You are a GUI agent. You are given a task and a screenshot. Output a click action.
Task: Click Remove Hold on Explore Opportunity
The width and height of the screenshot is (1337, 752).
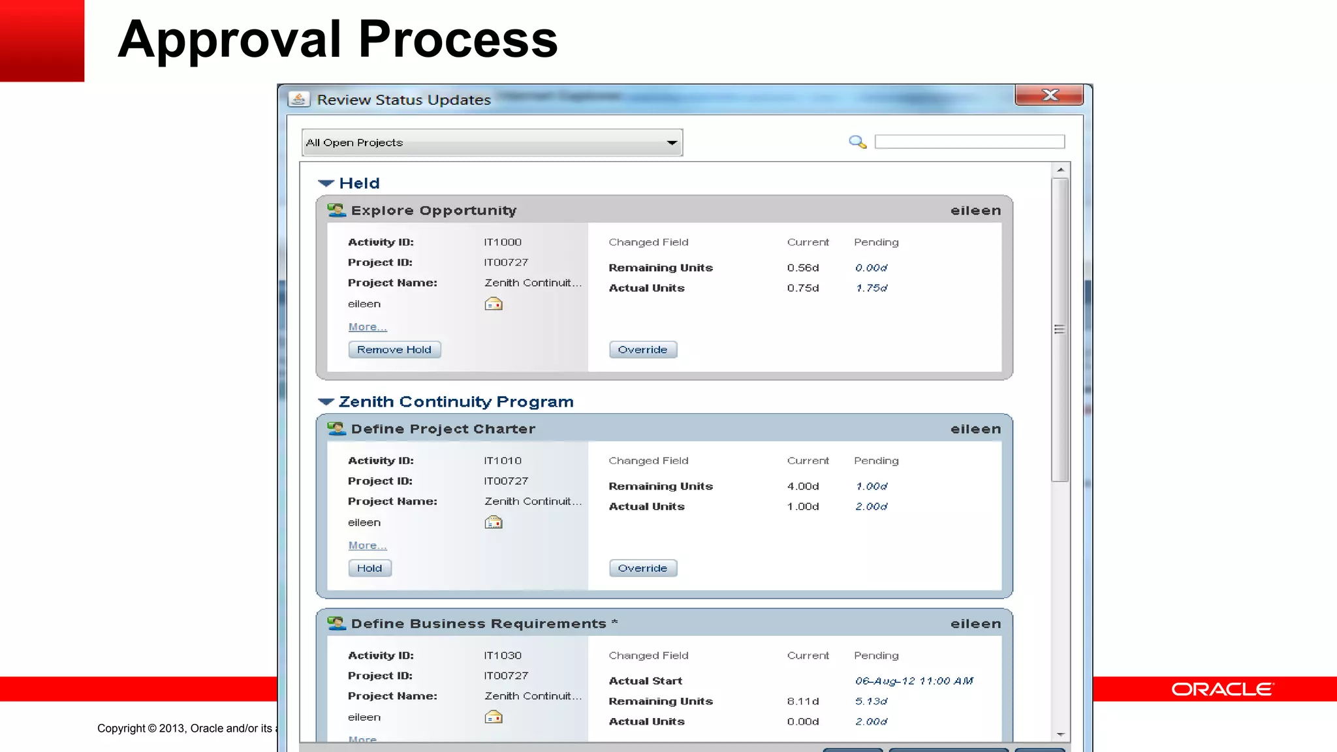[394, 350]
